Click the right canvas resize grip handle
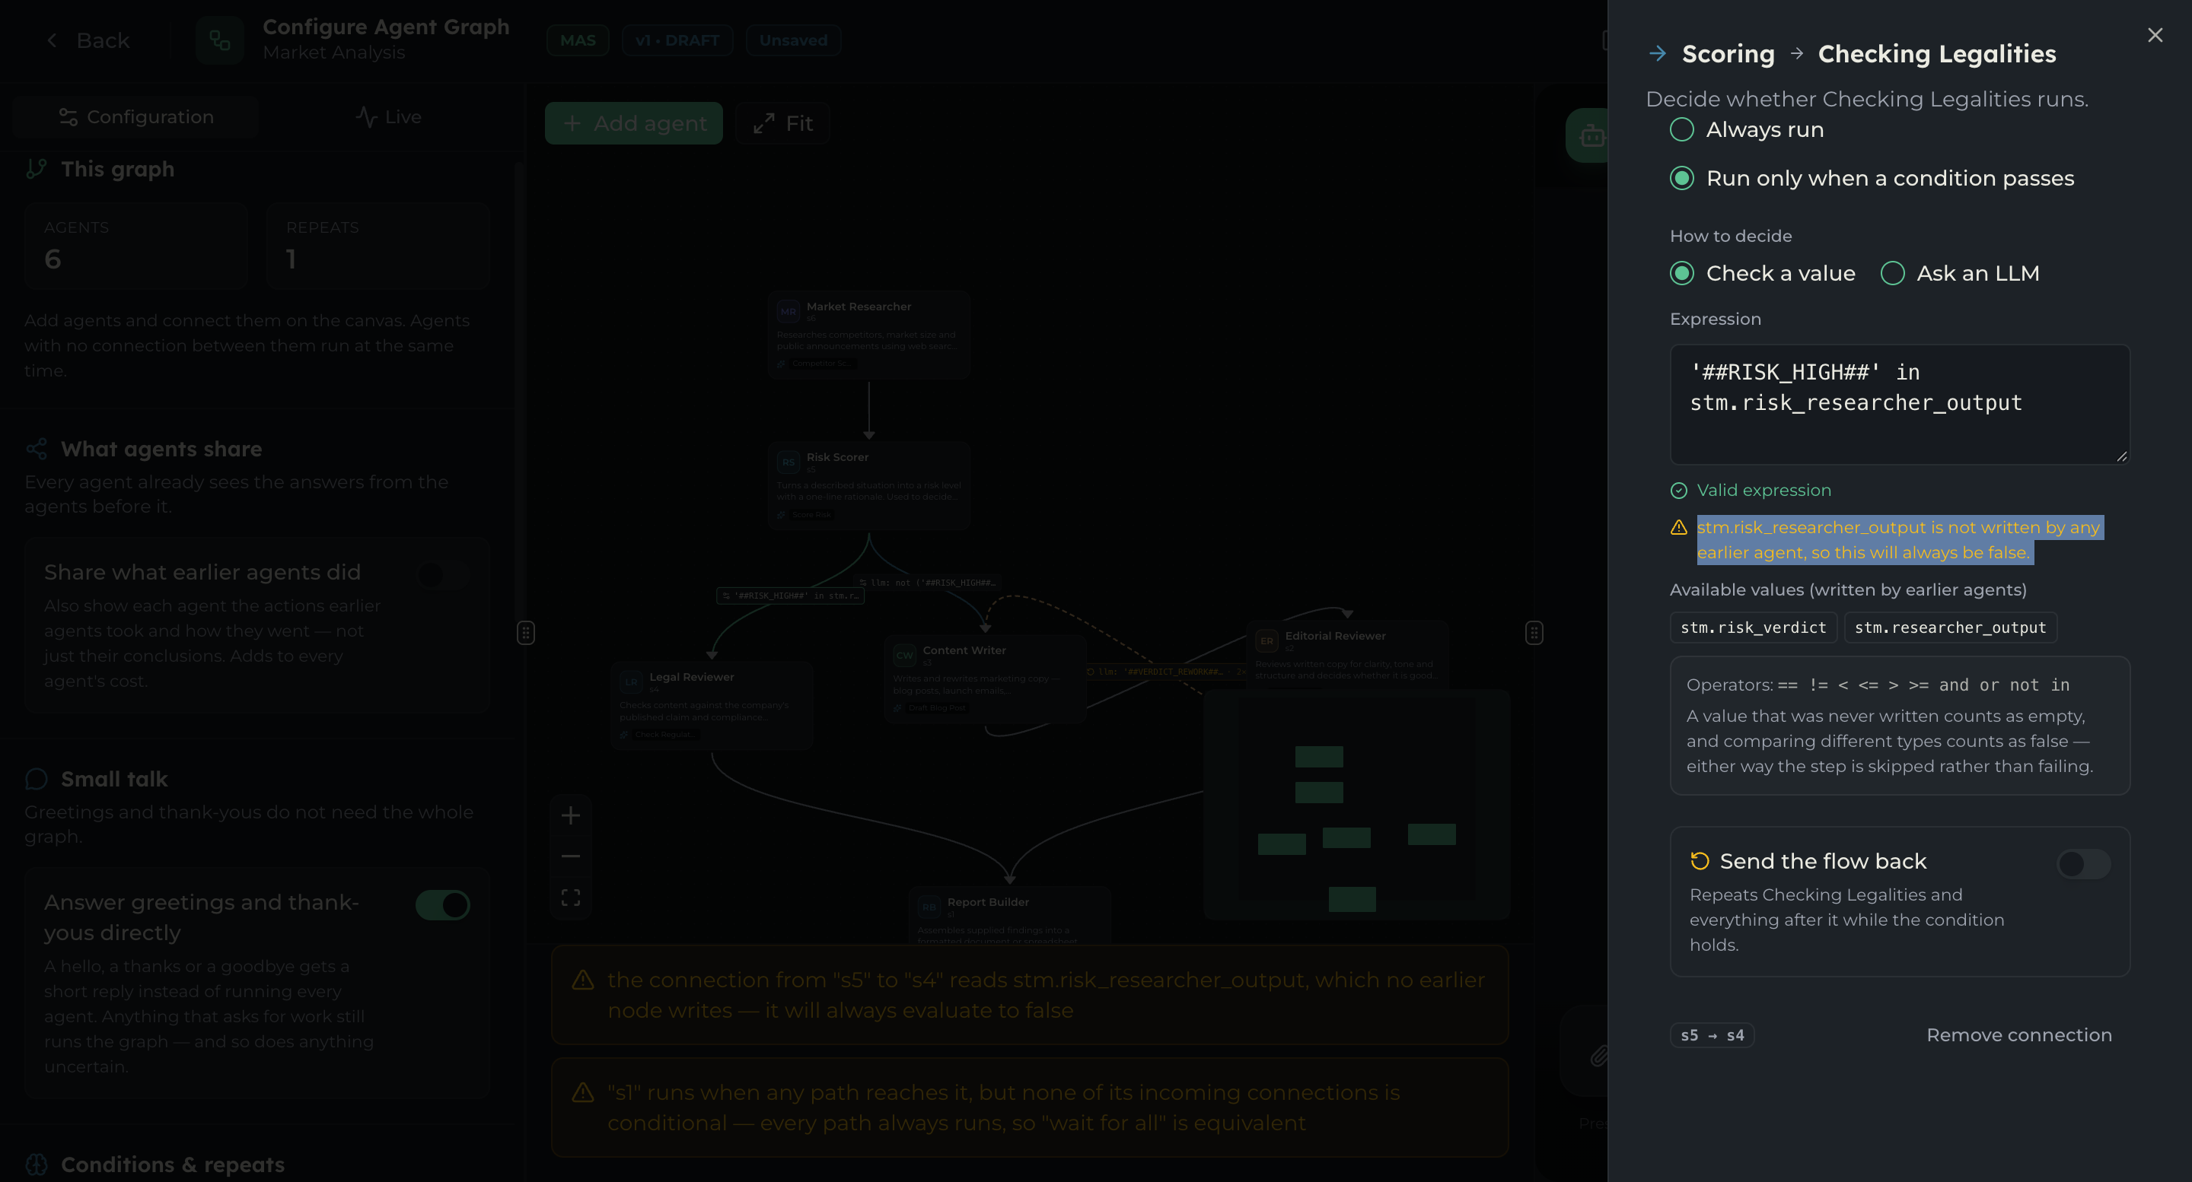2192x1182 pixels. click(x=1534, y=633)
